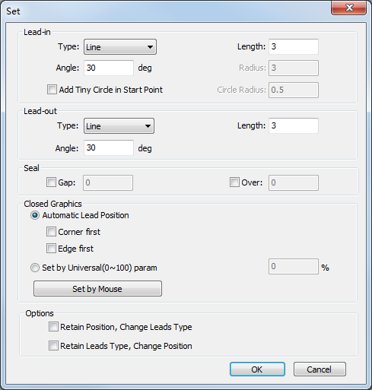Click the Lead-out Length input field
Image resolution: width=372 pixels, height=390 pixels.
tap(294, 125)
